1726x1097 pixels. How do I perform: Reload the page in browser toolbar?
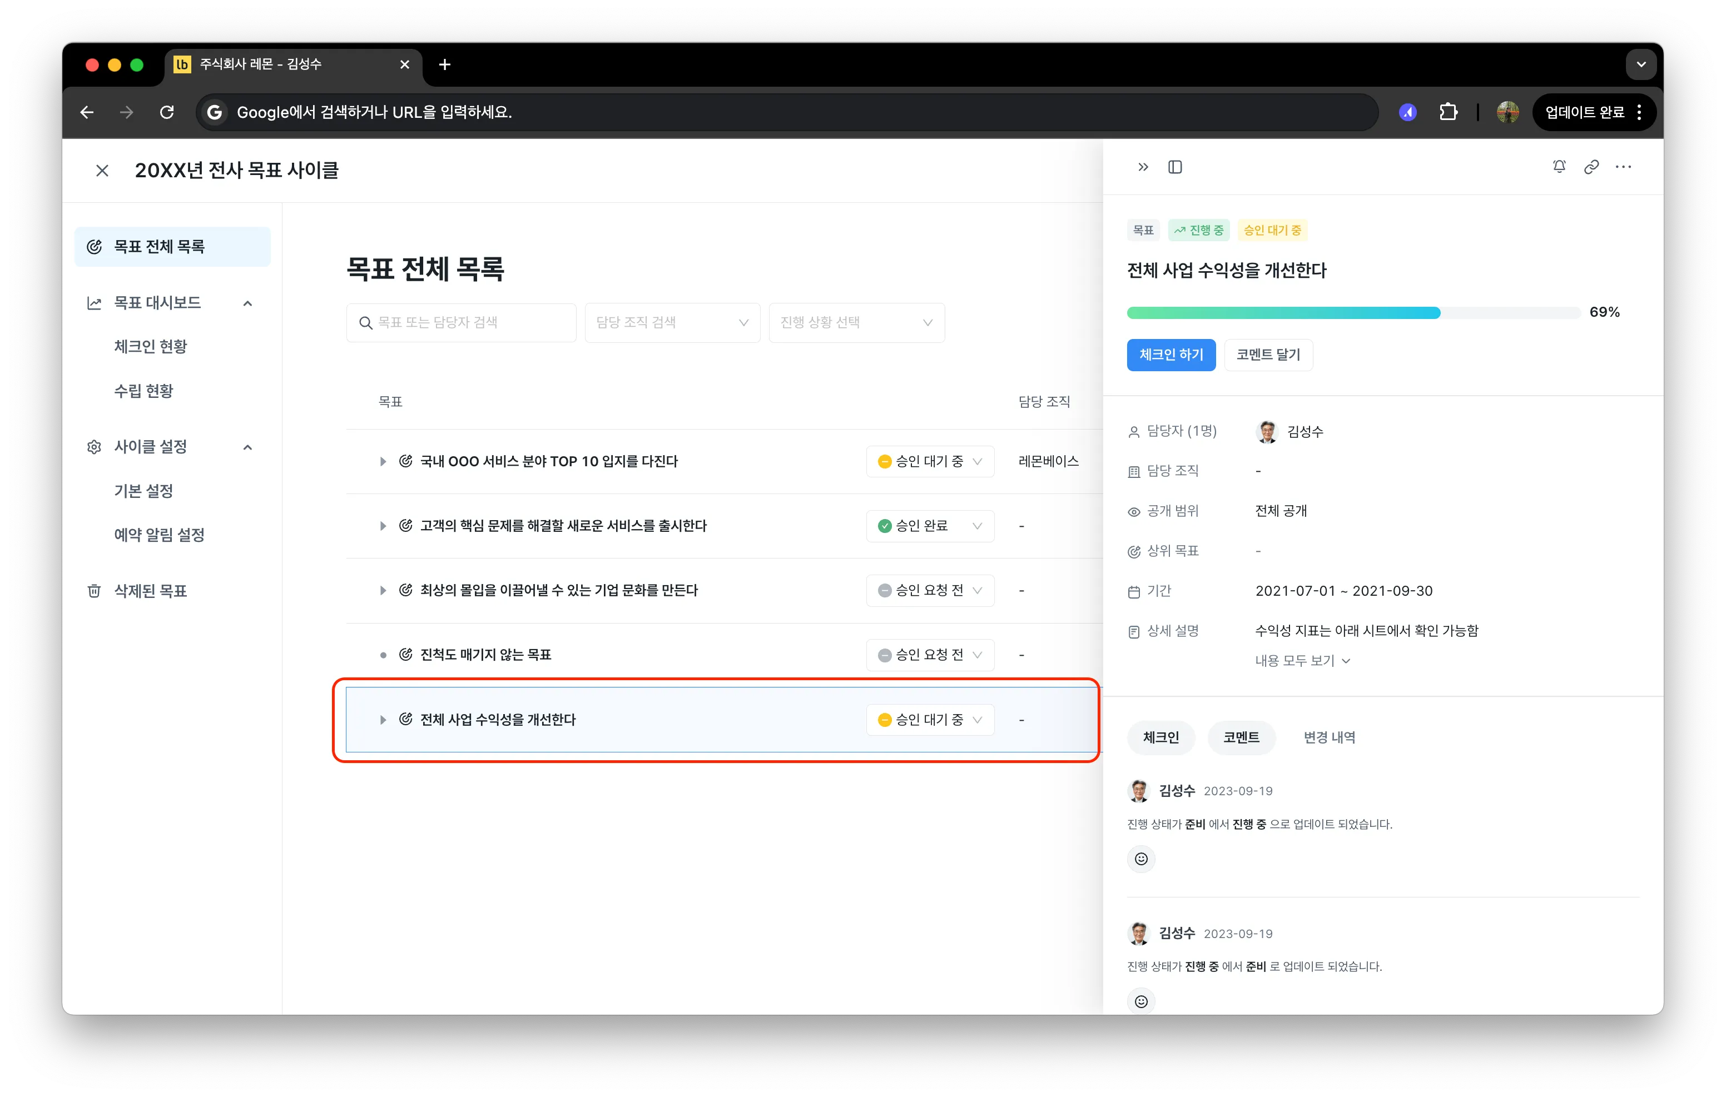point(167,112)
